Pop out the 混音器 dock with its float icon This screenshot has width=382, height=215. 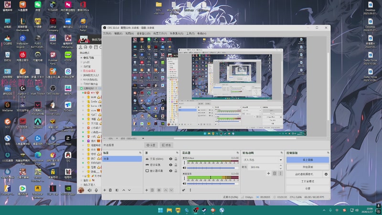(x=237, y=153)
